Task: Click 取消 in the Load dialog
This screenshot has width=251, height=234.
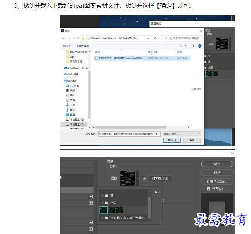Action: click(192, 140)
